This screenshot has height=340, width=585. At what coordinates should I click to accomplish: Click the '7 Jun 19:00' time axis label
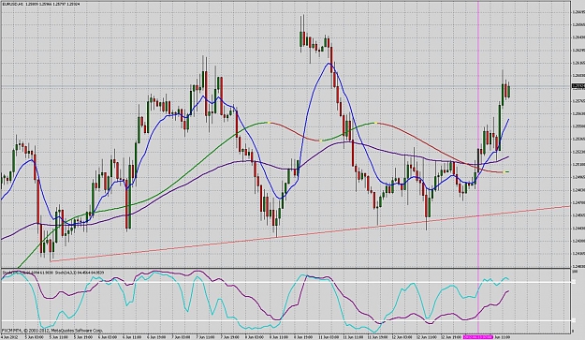229,337
